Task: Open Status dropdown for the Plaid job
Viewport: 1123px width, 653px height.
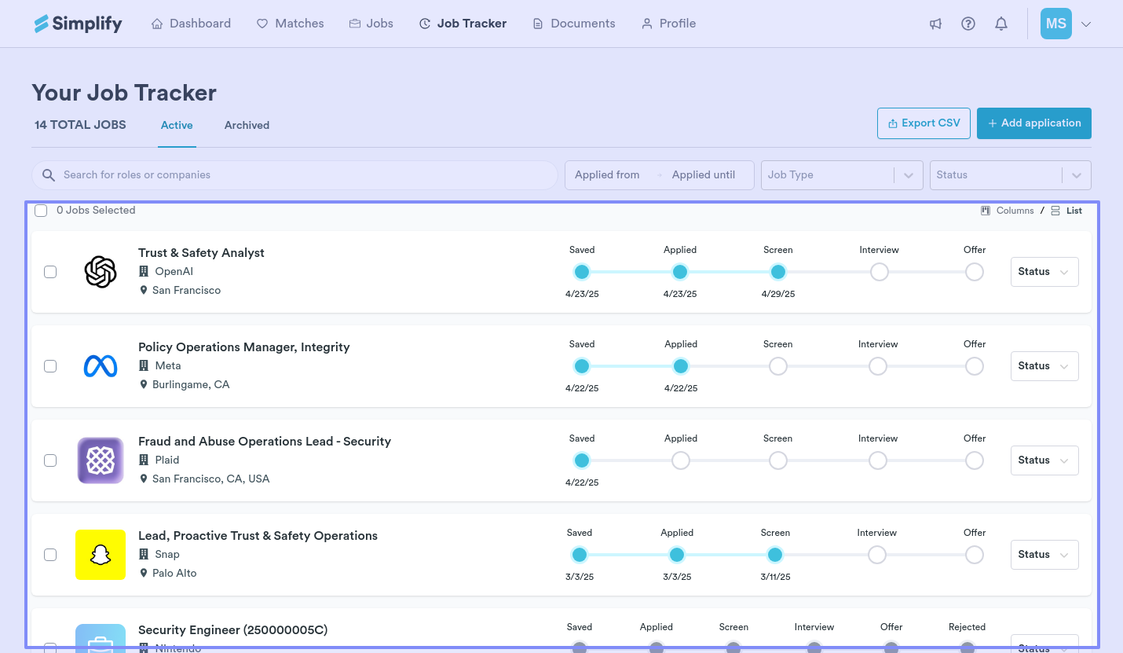Action: (1044, 460)
